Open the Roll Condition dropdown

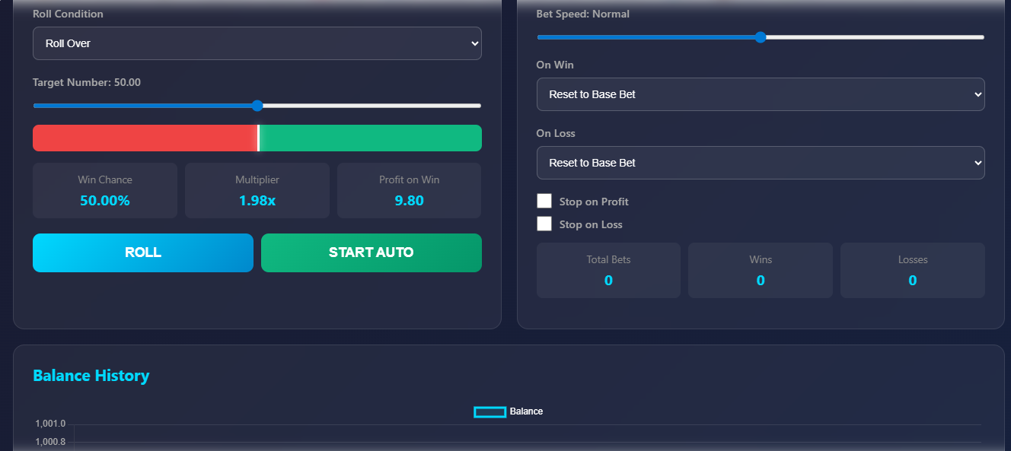257,43
